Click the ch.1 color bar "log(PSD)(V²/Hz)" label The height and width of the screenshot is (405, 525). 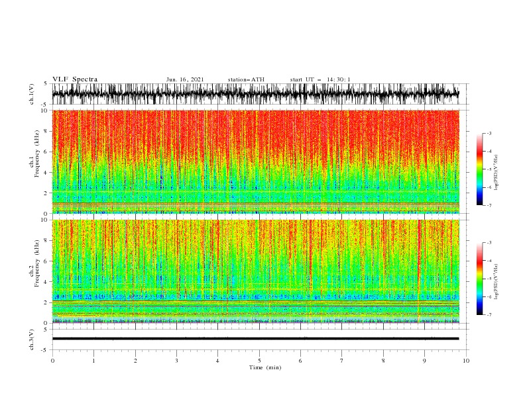496,173
